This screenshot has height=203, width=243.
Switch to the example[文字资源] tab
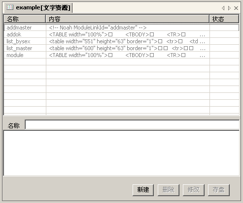38,7
